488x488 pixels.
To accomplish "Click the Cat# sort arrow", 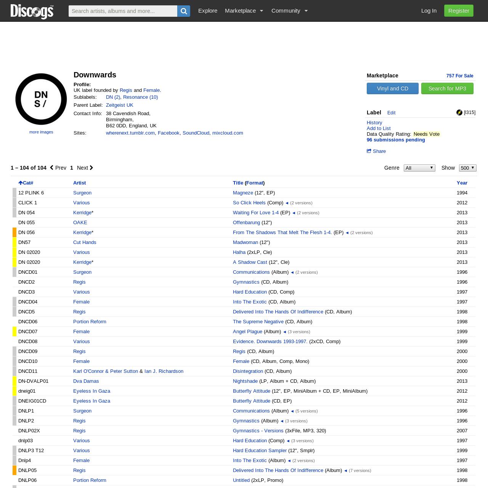I will (21, 183).
